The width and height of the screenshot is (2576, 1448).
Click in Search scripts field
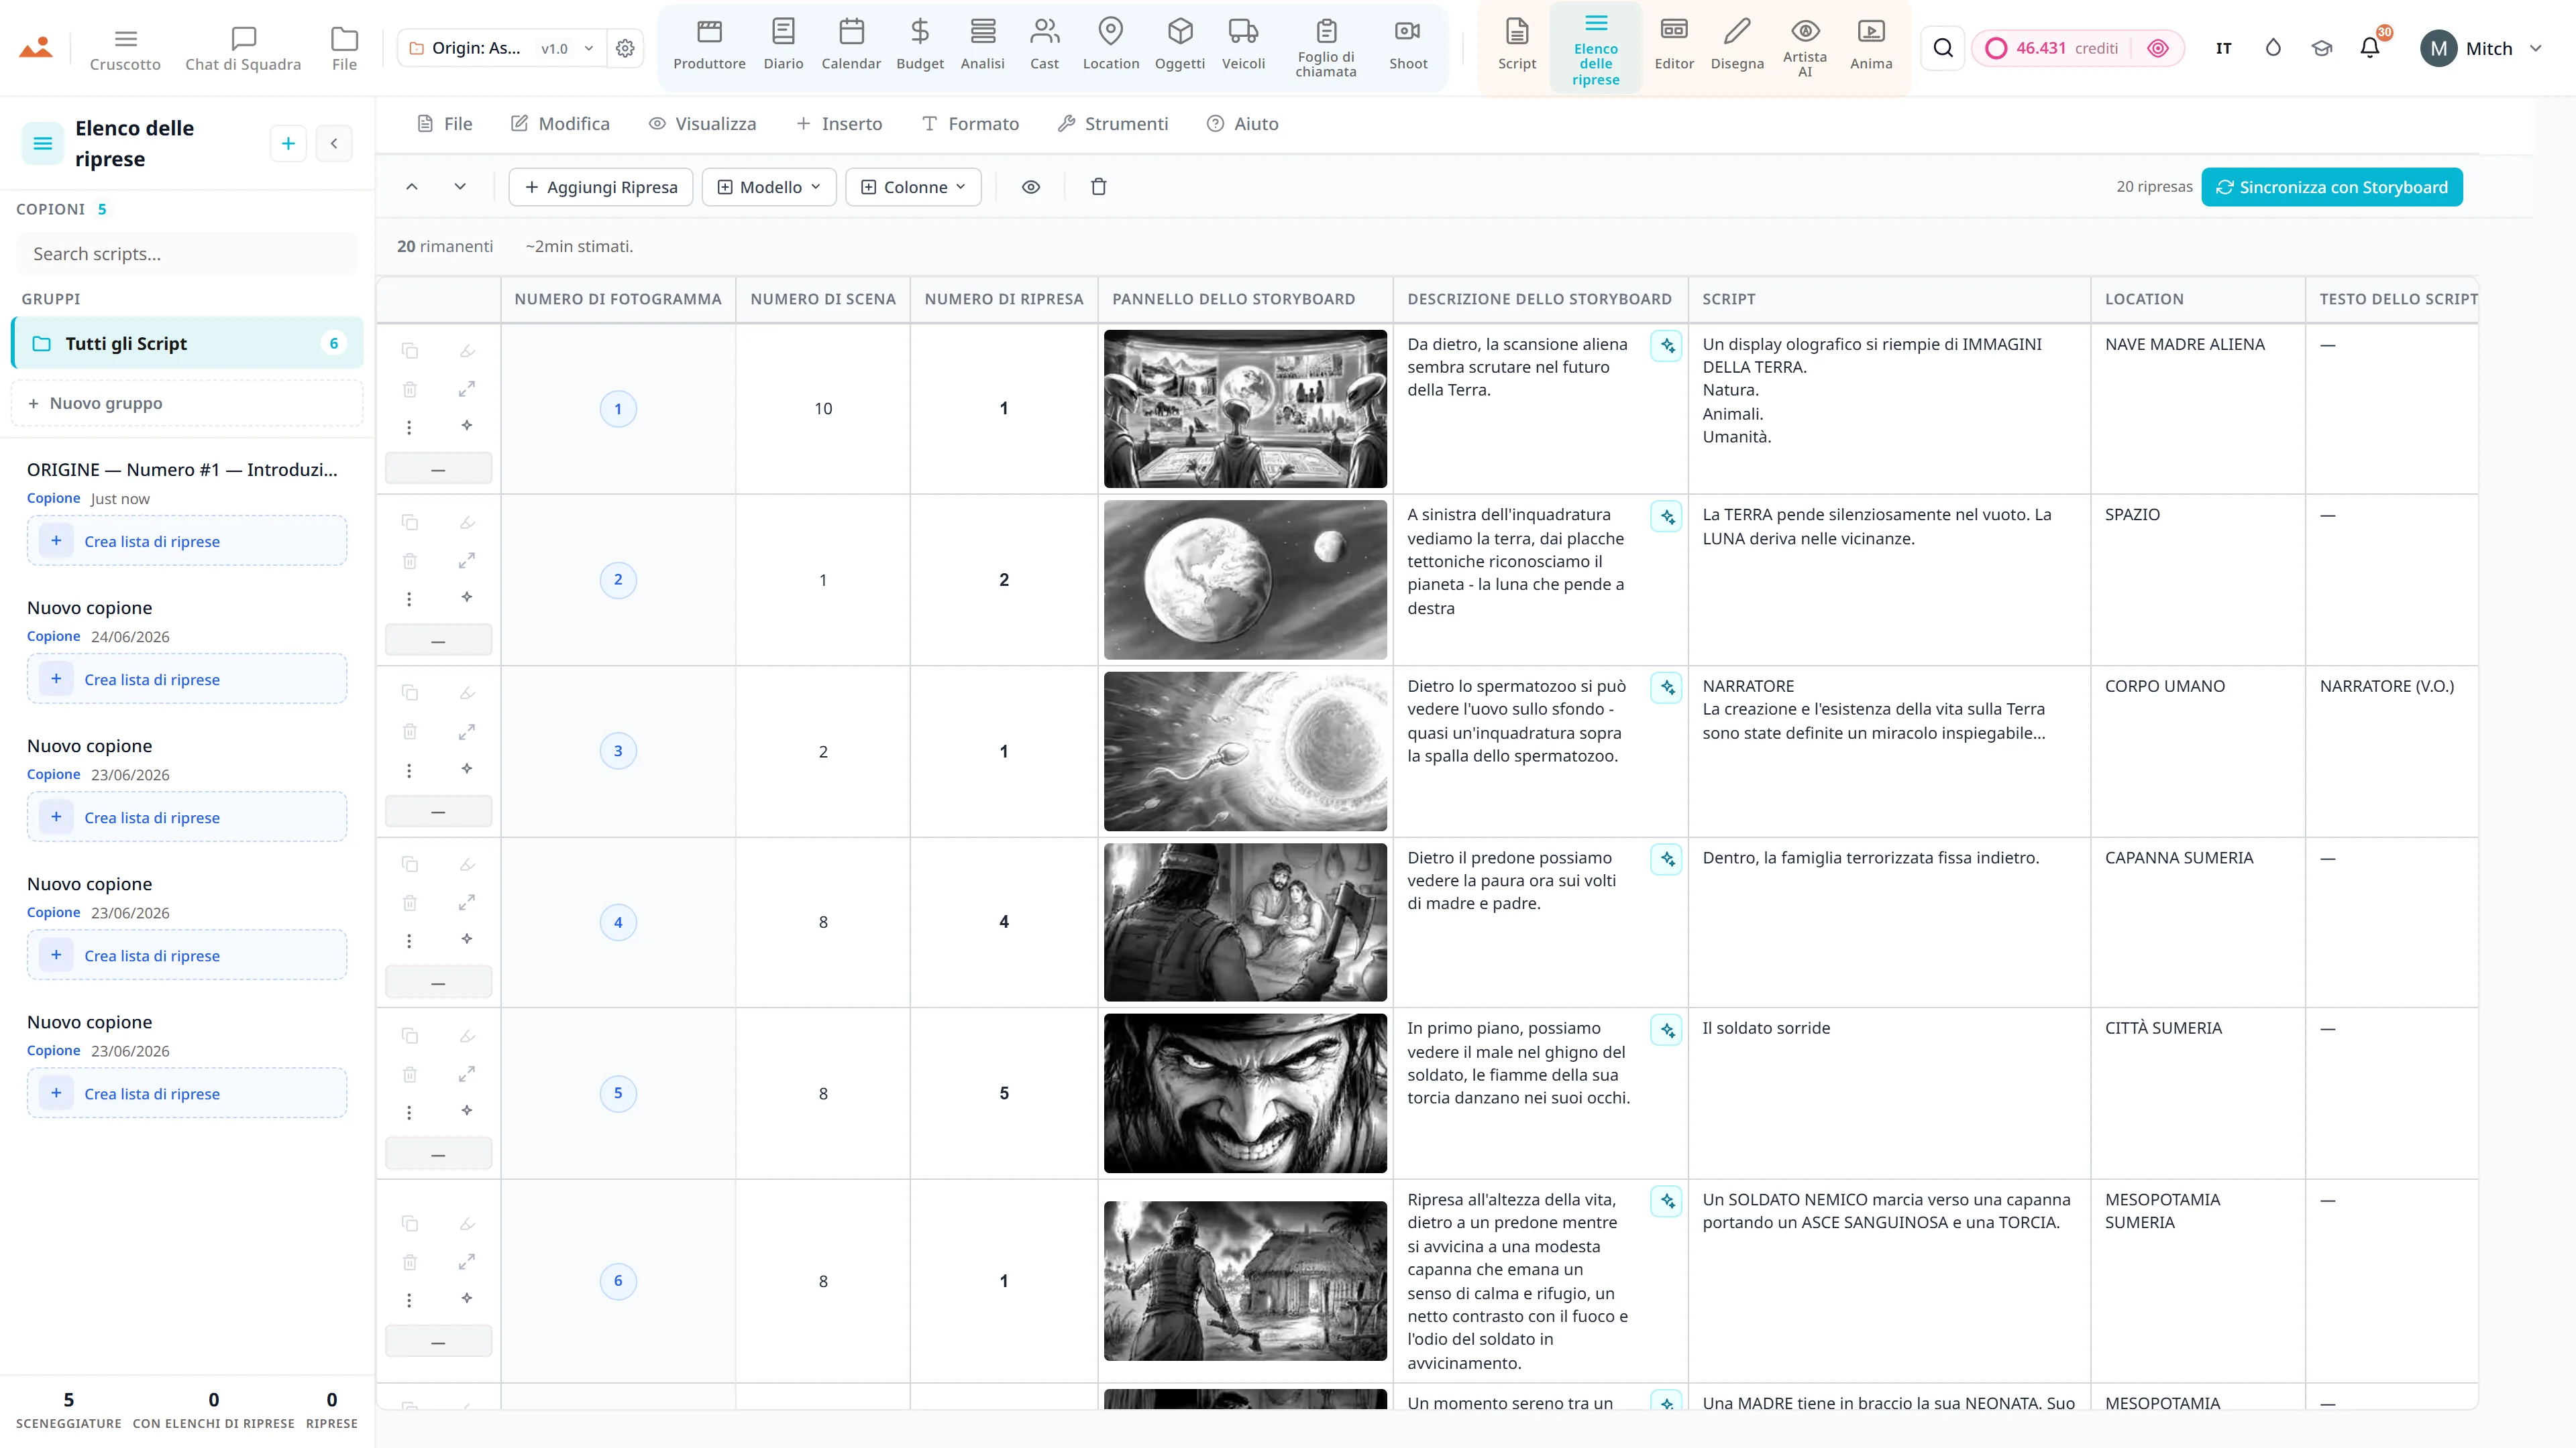point(187,254)
